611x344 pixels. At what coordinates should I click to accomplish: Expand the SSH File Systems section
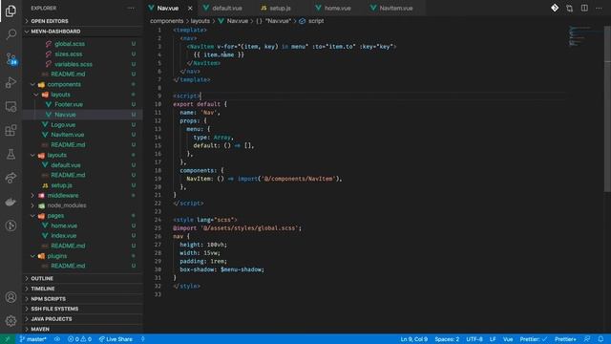[x=83, y=309]
